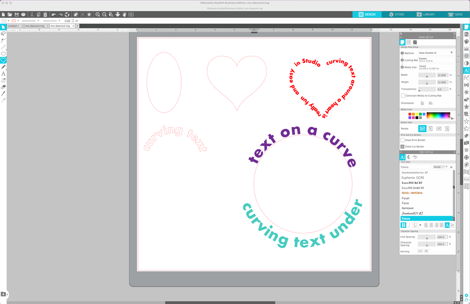Add a new document tab with plus
The height and width of the screenshot is (304, 470).
click(x=77, y=26)
